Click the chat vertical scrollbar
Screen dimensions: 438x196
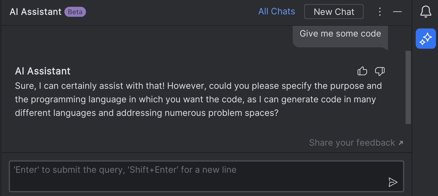coord(408,87)
